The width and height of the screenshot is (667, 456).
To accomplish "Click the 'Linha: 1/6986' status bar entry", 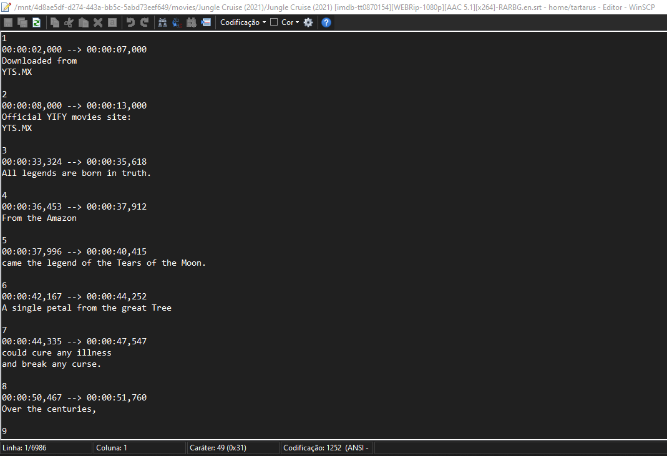I will coord(46,448).
